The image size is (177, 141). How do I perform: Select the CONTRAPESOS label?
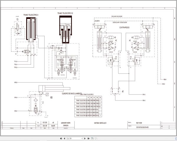coord(124,27)
